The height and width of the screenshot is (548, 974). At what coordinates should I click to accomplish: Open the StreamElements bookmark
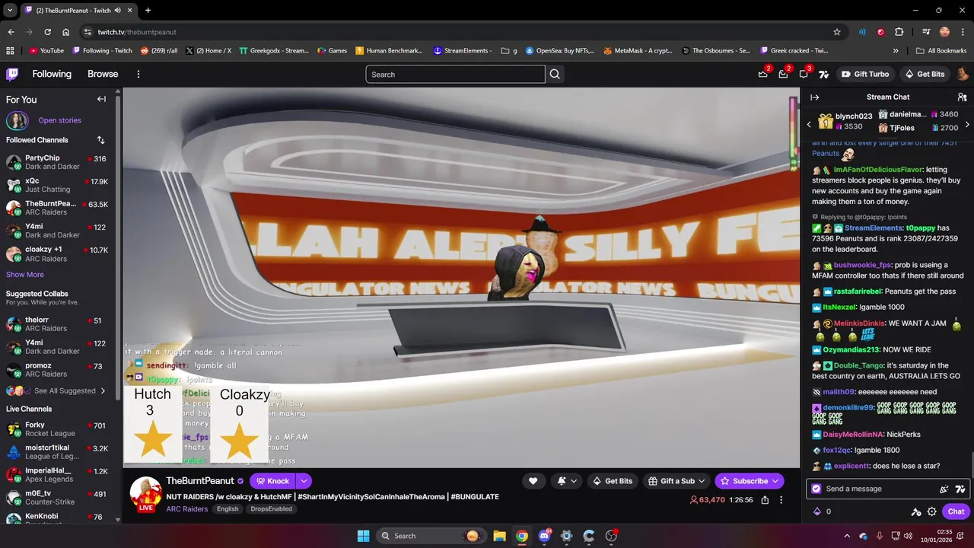tap(463, 51)
